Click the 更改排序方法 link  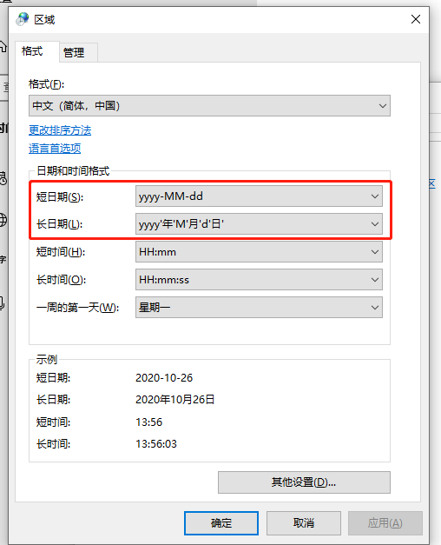60,130
